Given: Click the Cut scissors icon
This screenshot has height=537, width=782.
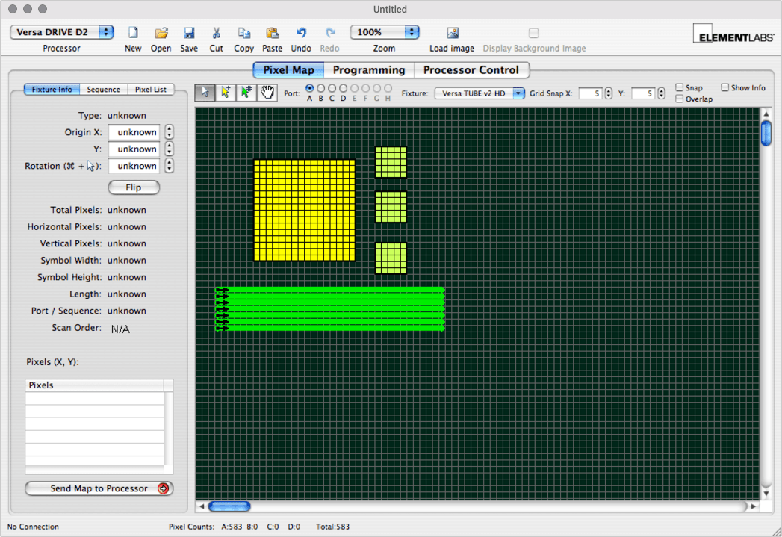Looking at the screenshot, I should click(216, 33).
